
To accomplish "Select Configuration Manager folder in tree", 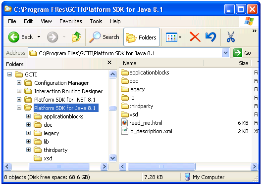I will click(56, 83).
